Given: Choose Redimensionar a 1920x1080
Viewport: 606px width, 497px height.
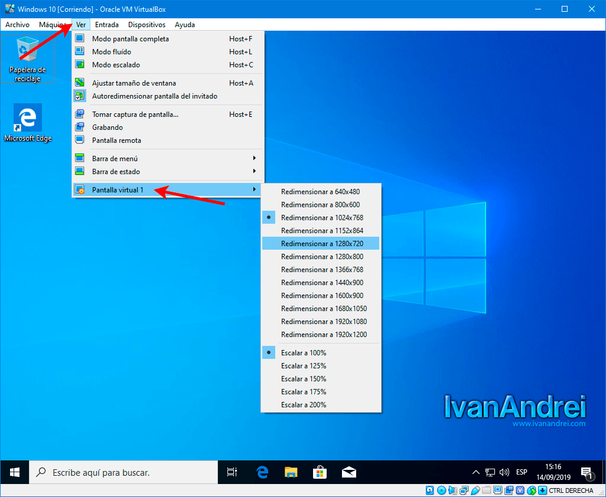Looking at the screenshot, I should click(x=321, y=321).
